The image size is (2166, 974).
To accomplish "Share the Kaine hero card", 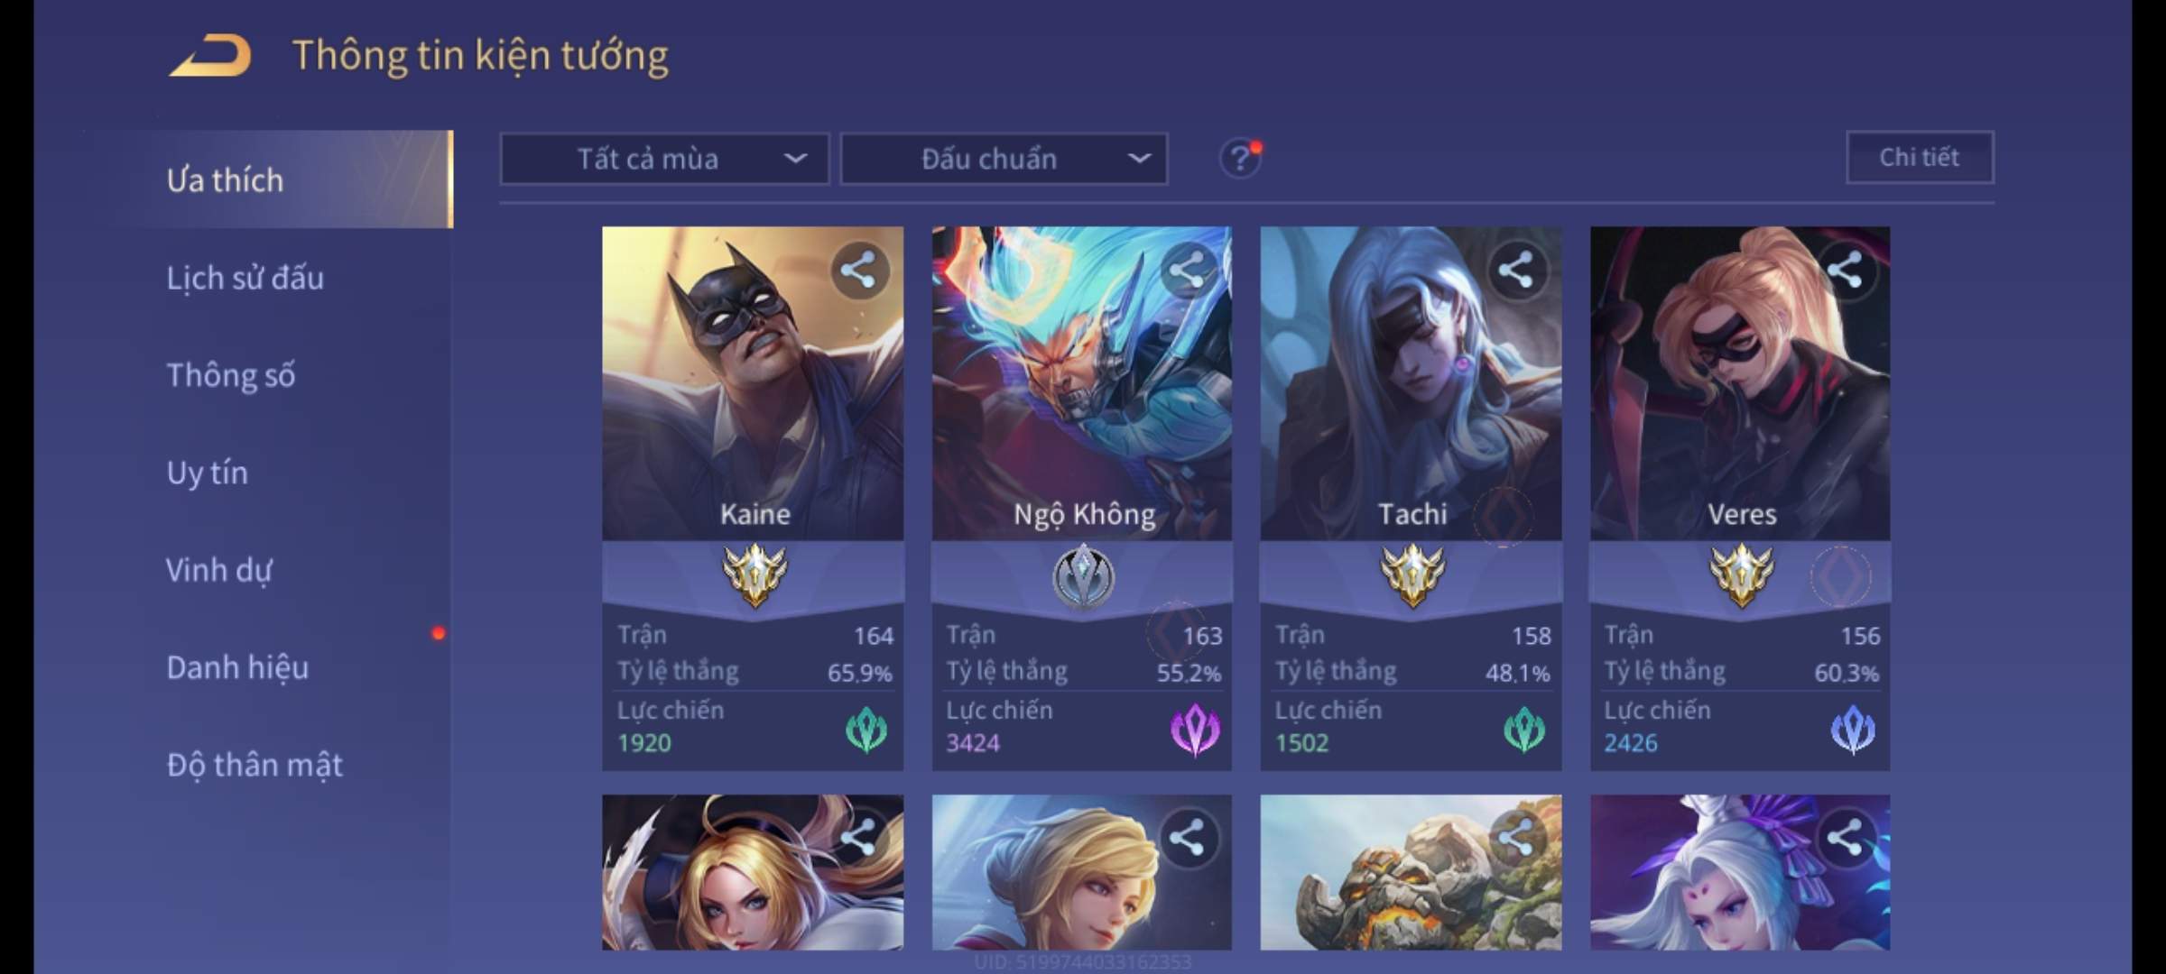I will [858, 270].
